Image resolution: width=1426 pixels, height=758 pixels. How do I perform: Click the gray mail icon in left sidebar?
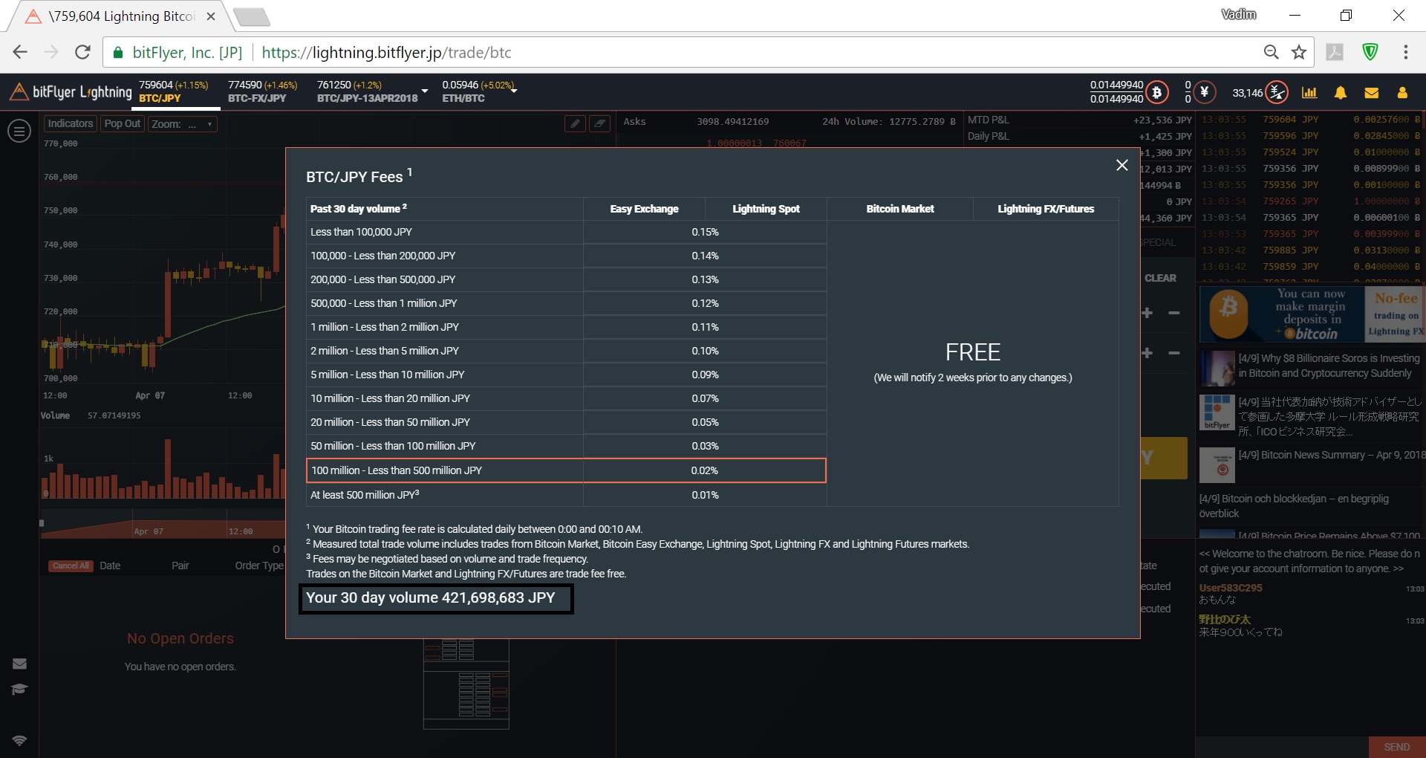pyautogui.click(x=19, y=664)
